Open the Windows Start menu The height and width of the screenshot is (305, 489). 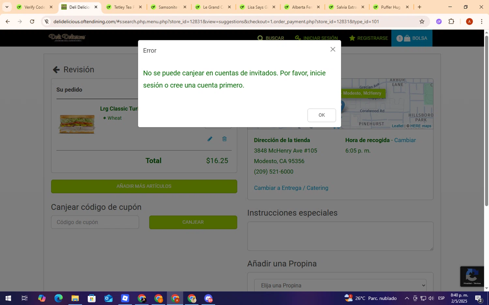[x=8, y=298]
